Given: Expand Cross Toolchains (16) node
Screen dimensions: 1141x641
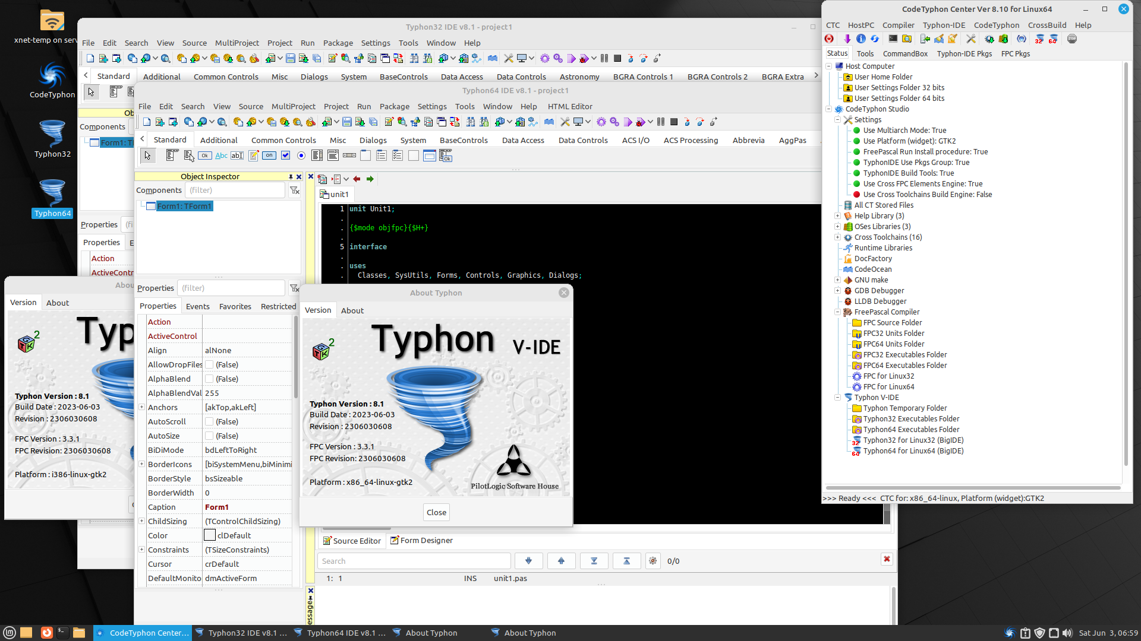Looking at the screenshot, I should point(837,237).
